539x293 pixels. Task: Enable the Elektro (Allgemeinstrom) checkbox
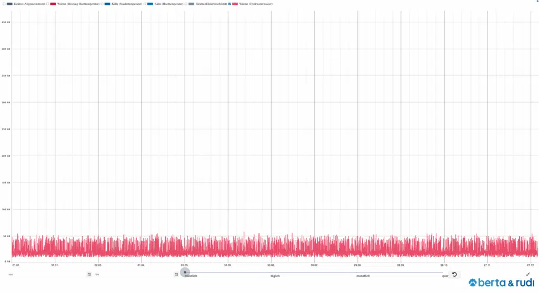[4, 4]
